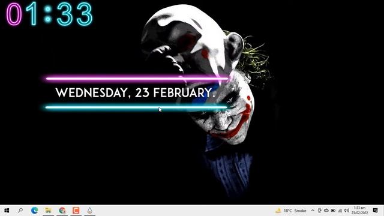Launch Microsoft Edge from taskbar
384x216 pixels.
(35, 211)
